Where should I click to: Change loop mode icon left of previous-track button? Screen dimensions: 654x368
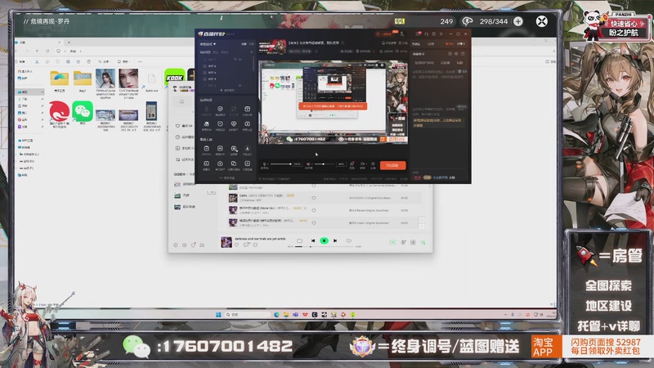coord(299,240)
